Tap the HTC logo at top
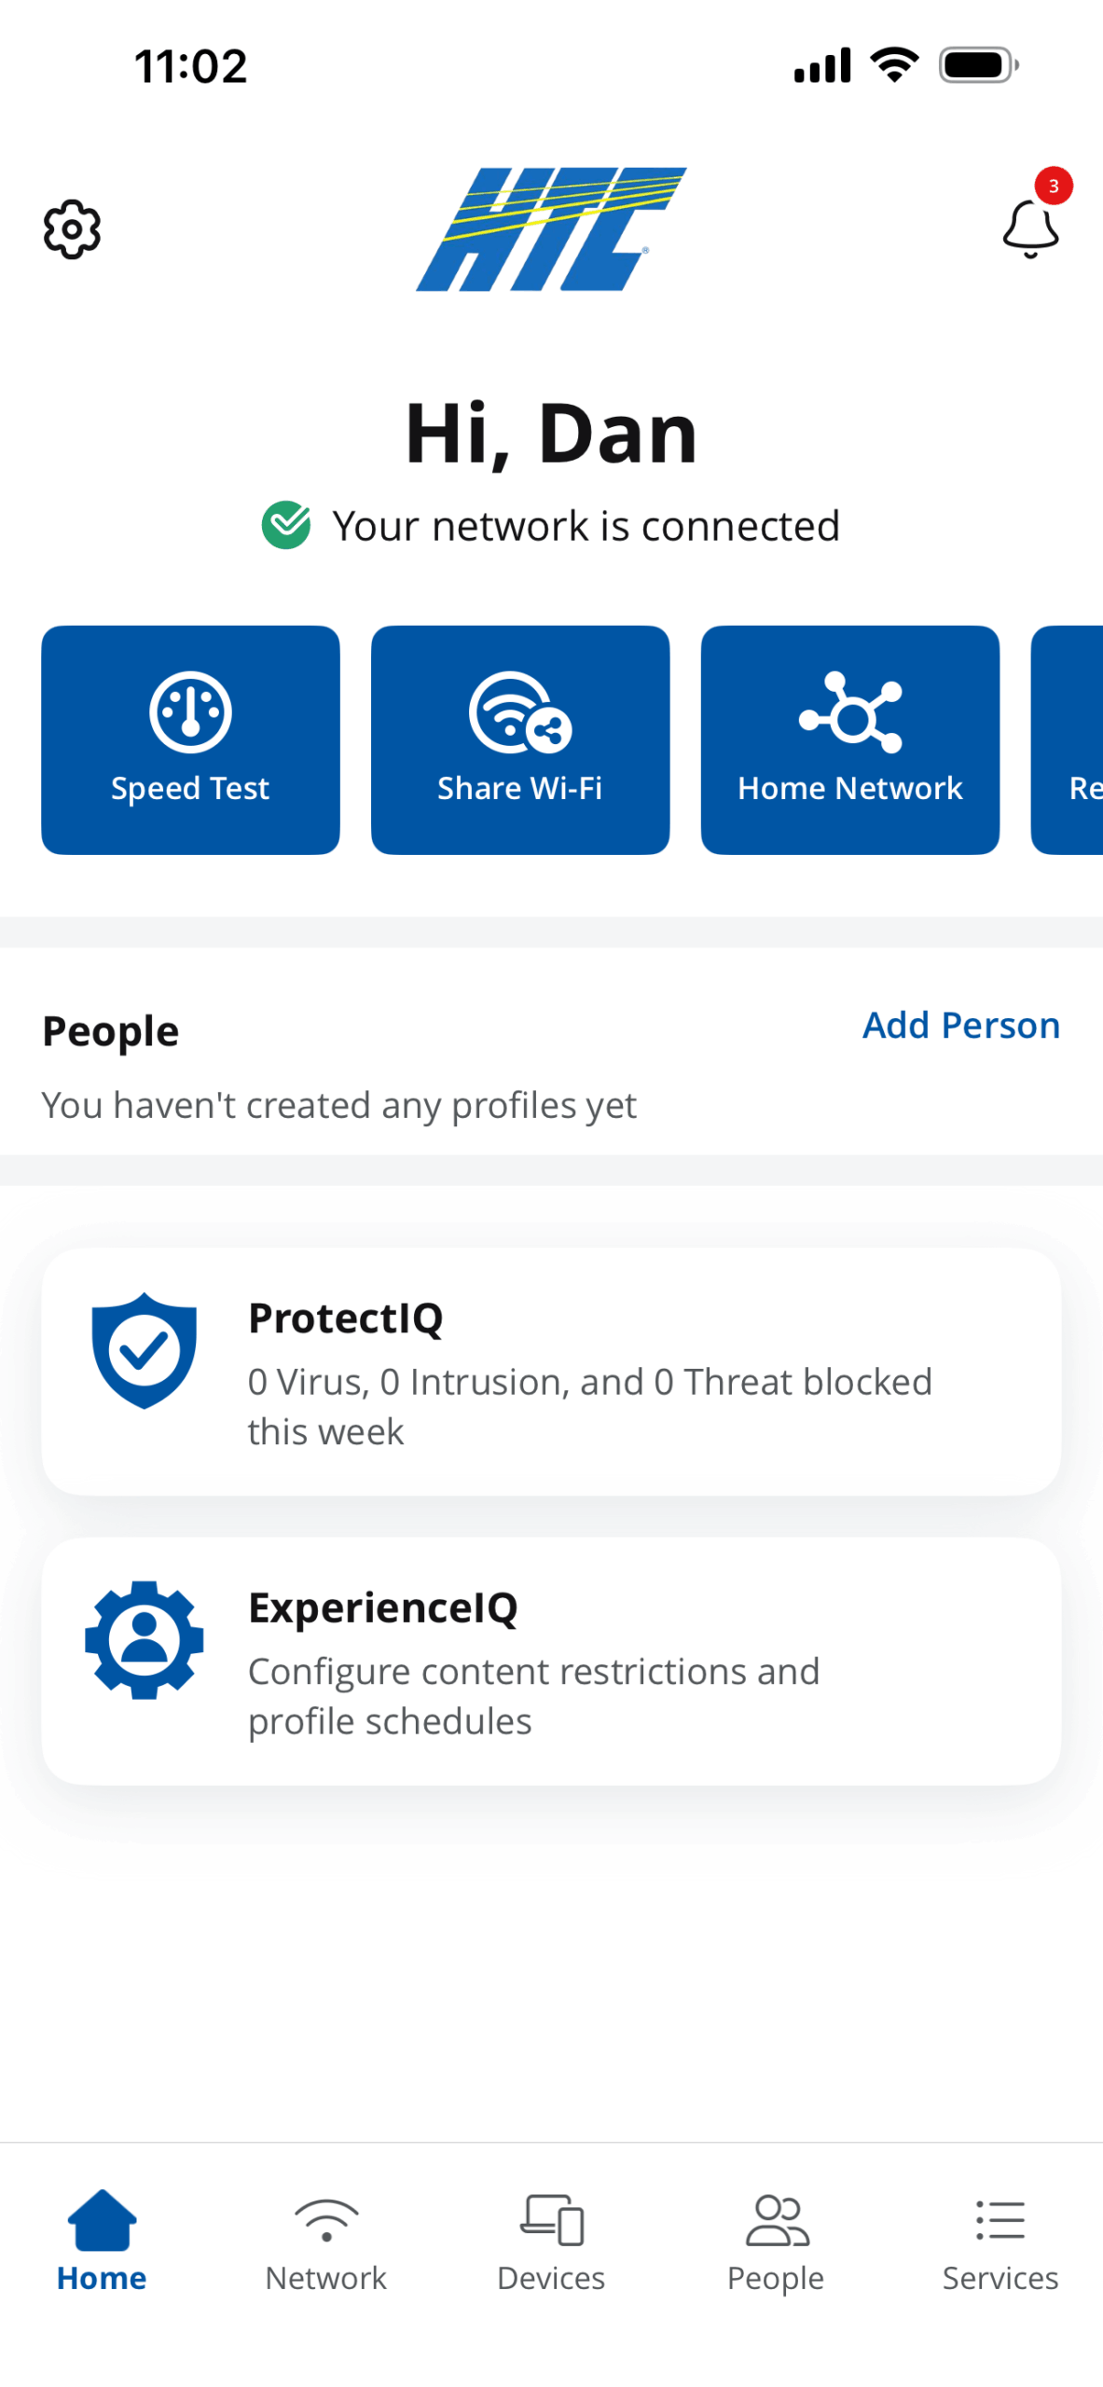 point(551,228)
